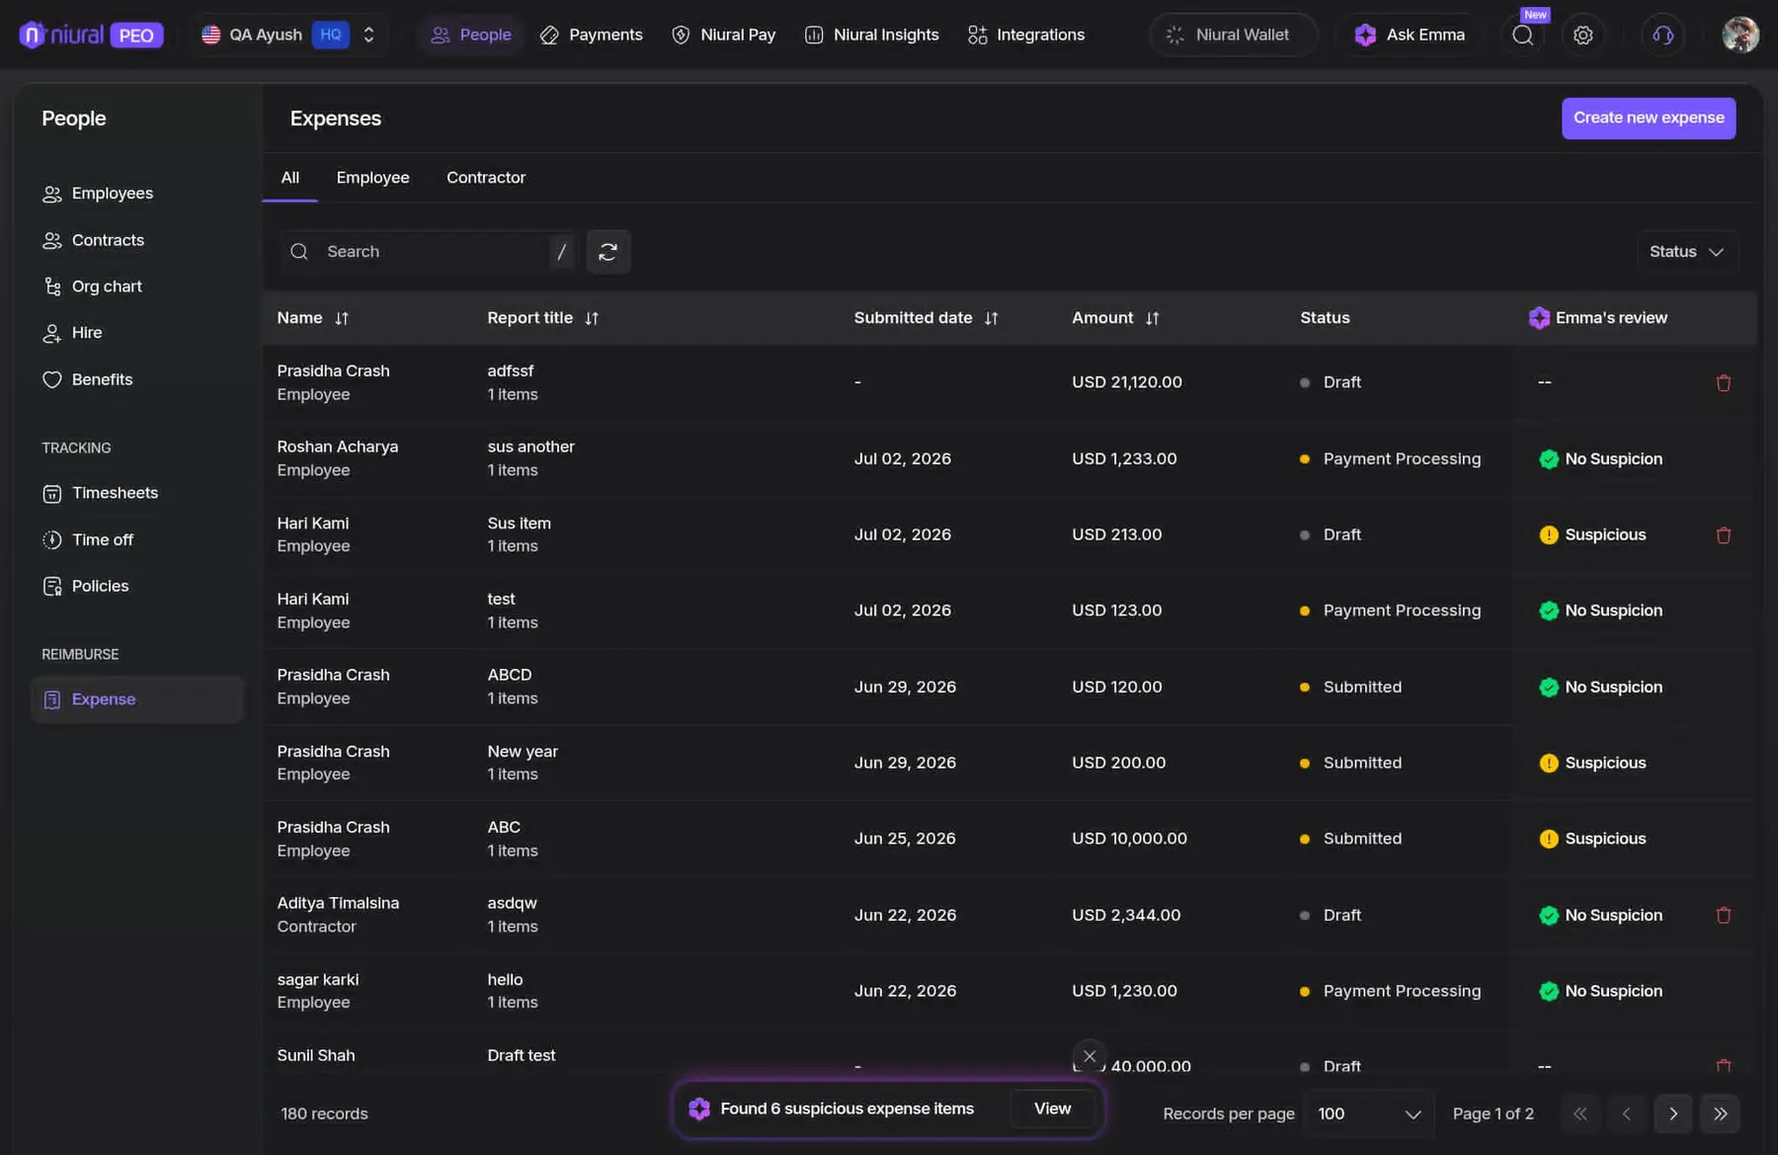Jump to the first page
The width and height of the screenshot is (1778, 1155).
[1579, 1114]
